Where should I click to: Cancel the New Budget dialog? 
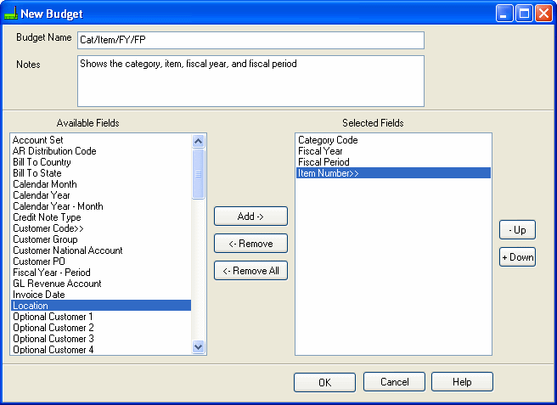point(394,382)
